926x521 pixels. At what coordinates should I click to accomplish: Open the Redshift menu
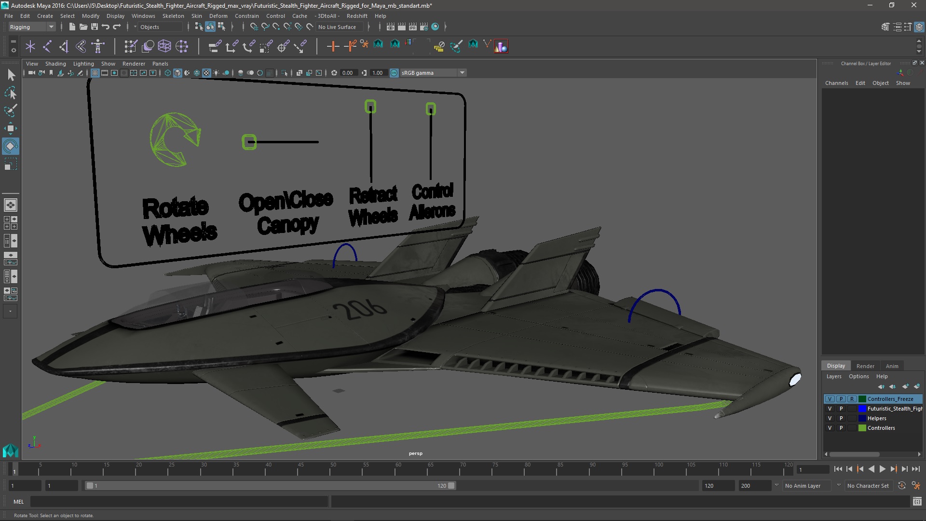pos(356,16)
